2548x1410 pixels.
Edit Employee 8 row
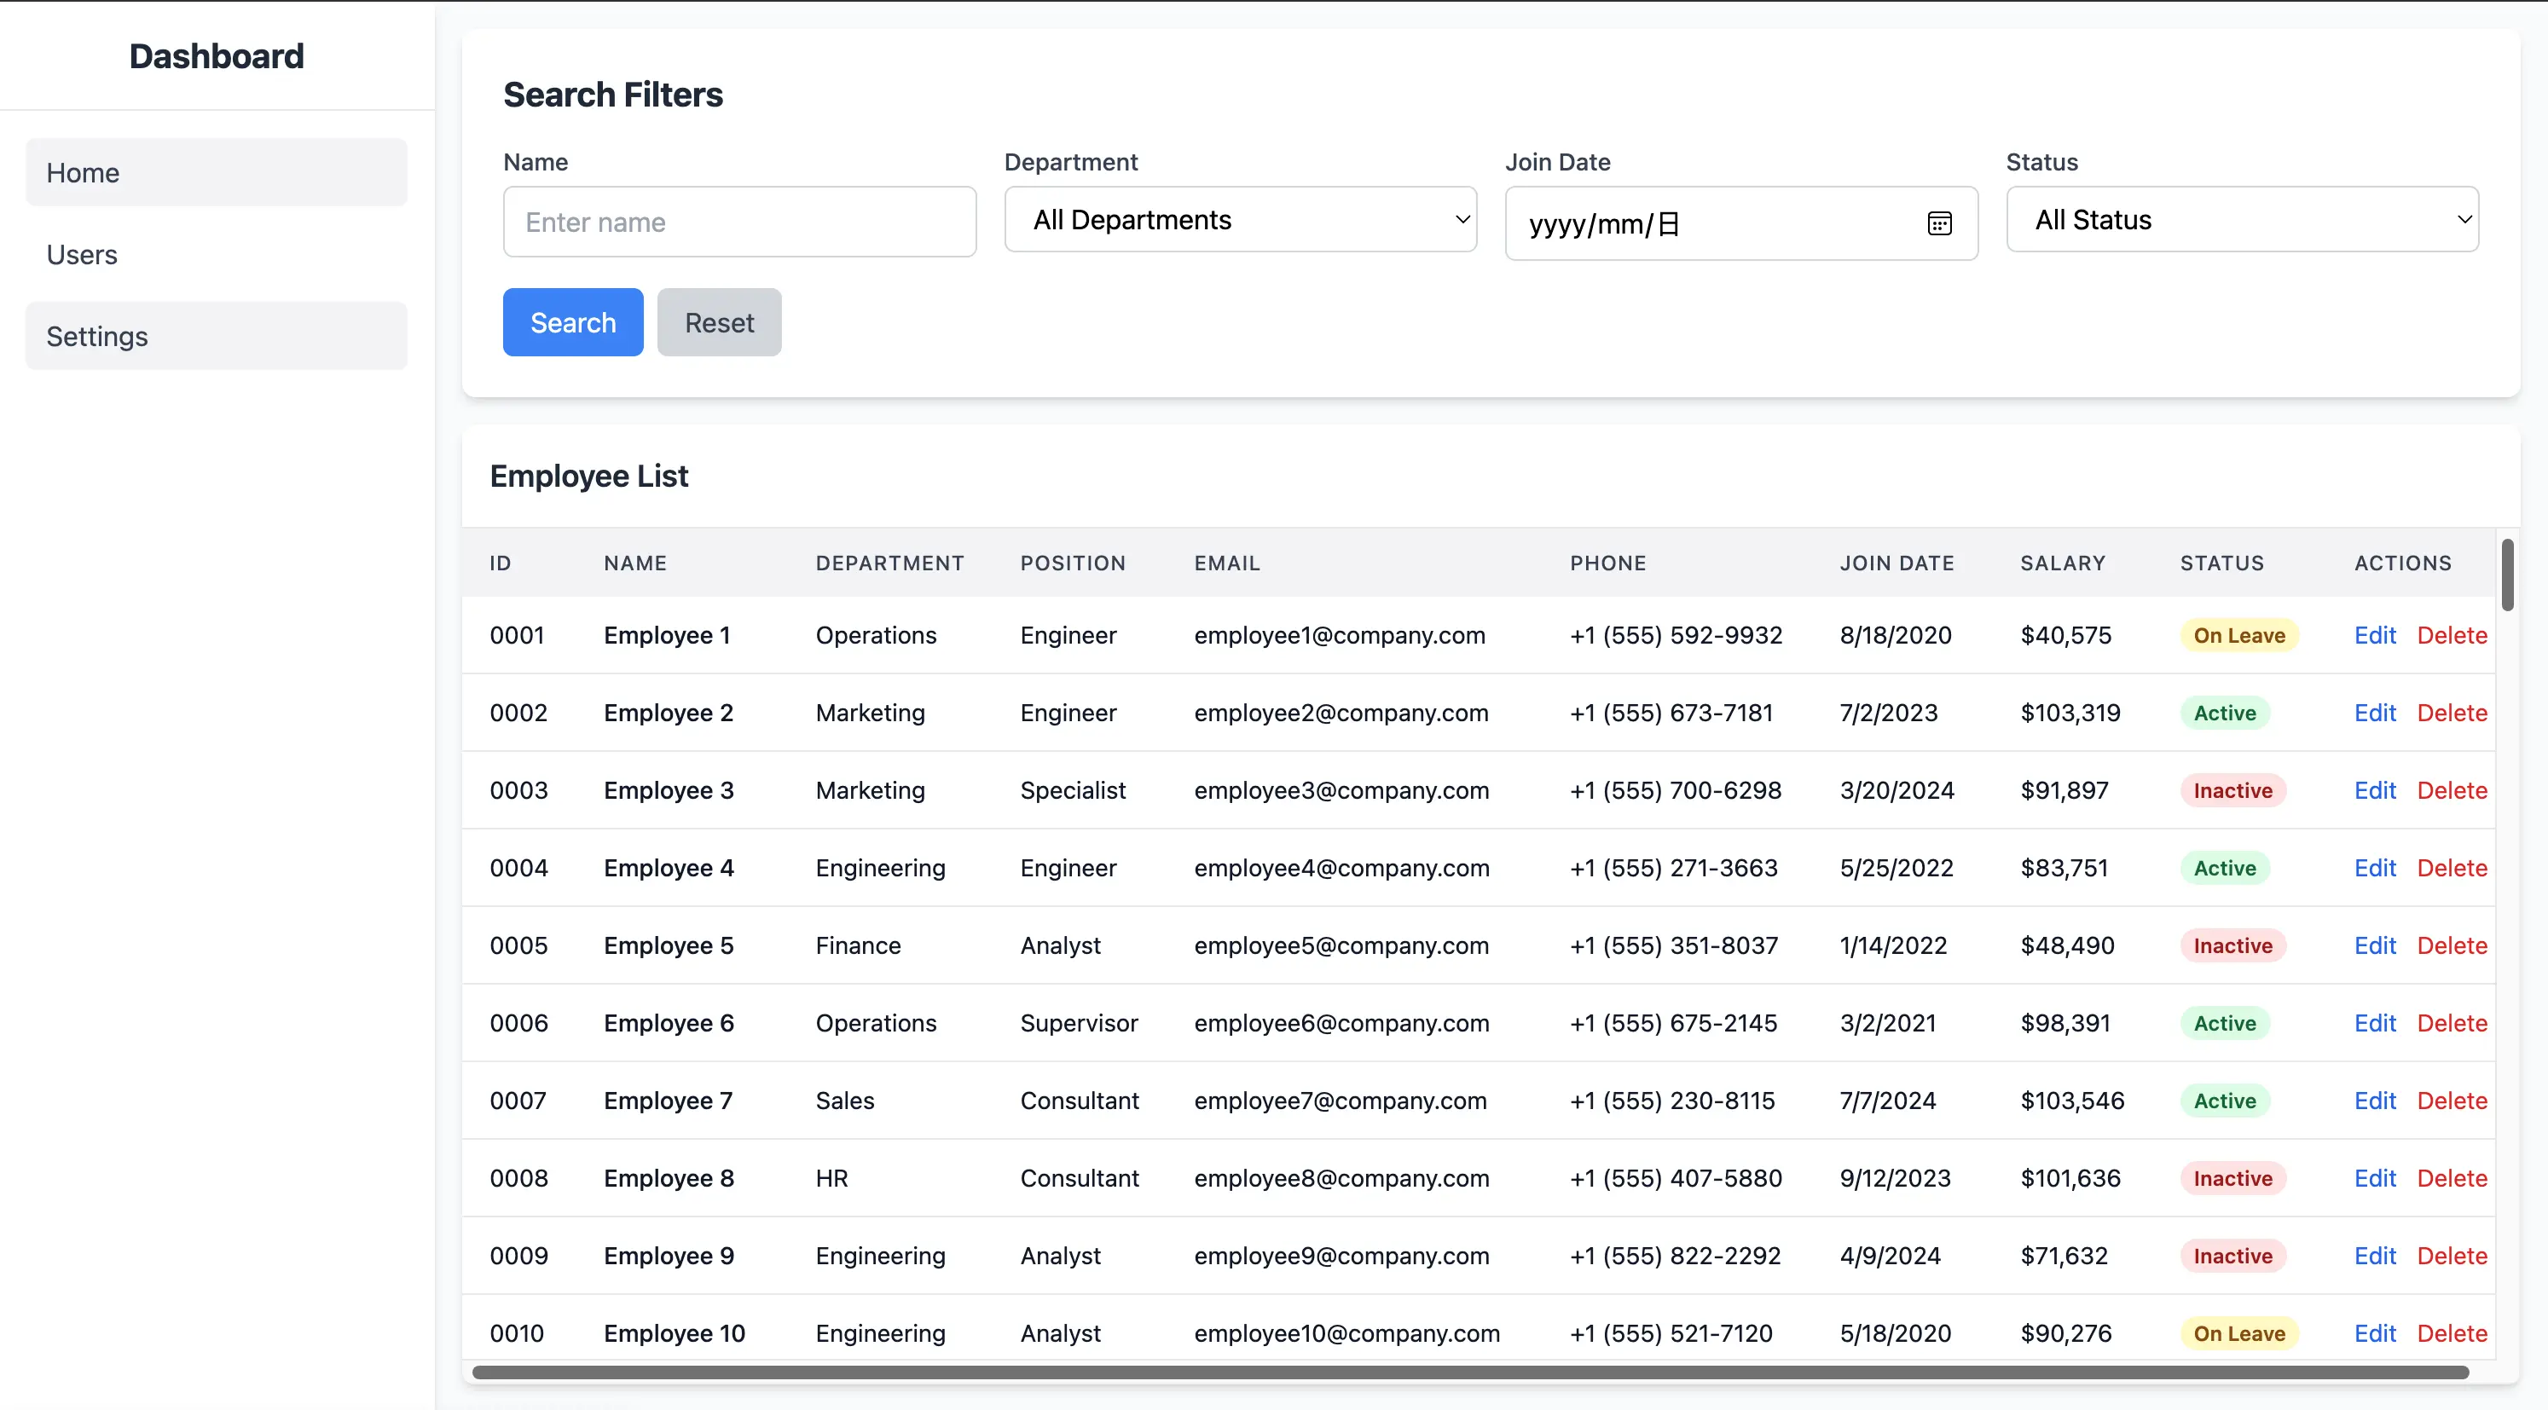pyautogui.click(x=2375, y=1179)
